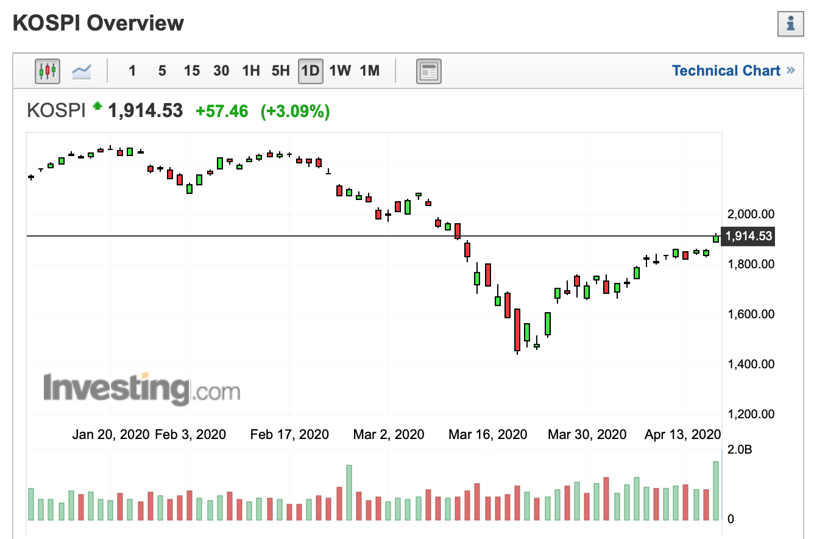
Task: Select the 1M interval
Action: point(369,71)
